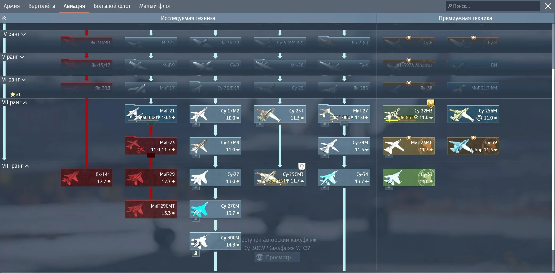Select the Як-141 aircraft card

pyautogui.click(x=86, y=178)
